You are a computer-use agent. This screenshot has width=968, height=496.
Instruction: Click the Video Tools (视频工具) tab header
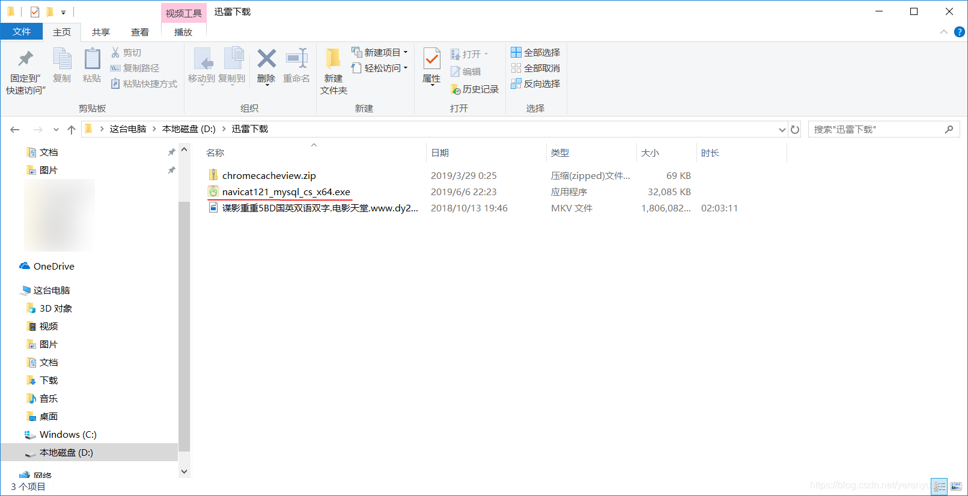(x=184, y=13)
